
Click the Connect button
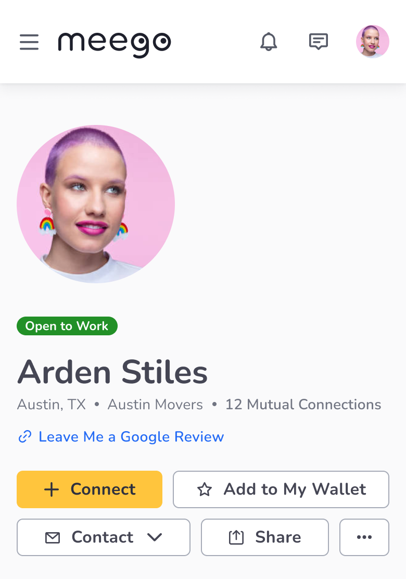[90, 489]
